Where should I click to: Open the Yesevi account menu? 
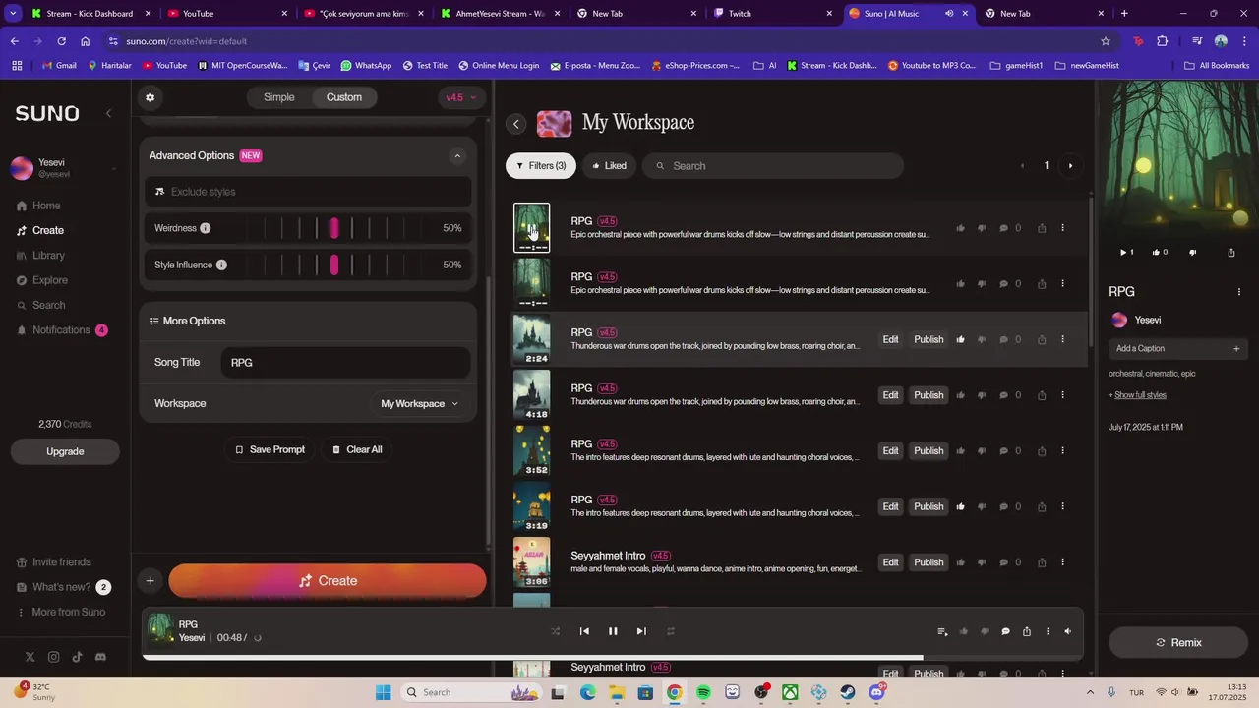point(63,168)
